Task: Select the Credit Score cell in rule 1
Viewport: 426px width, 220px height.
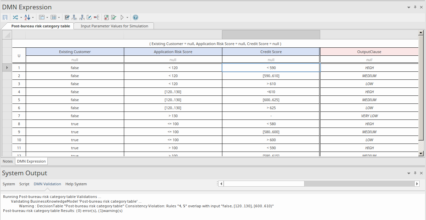Action: pos(271,68)
